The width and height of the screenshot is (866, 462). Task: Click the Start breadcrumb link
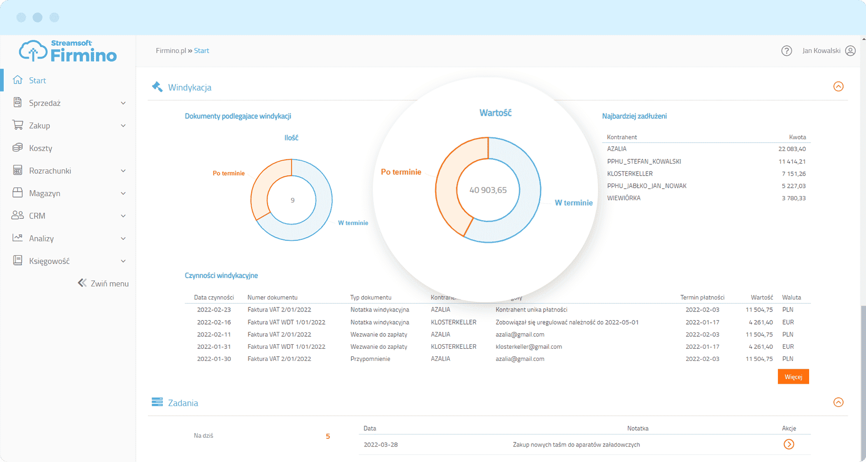(201, 50)
